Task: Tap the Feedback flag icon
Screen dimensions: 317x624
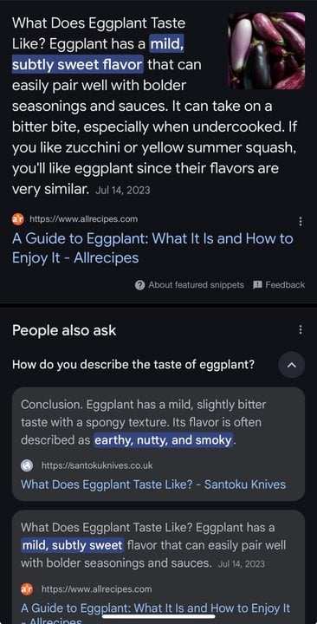Action: 257,284
